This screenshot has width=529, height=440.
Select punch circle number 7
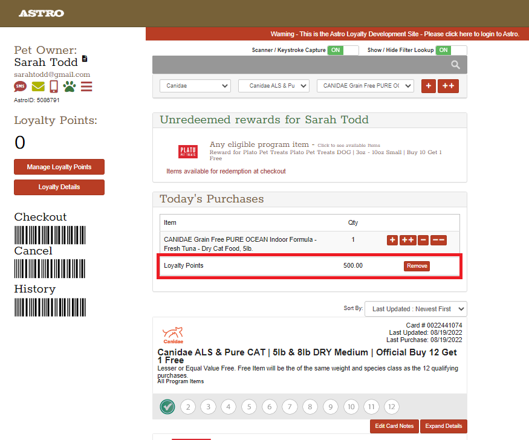pos(290,407)
